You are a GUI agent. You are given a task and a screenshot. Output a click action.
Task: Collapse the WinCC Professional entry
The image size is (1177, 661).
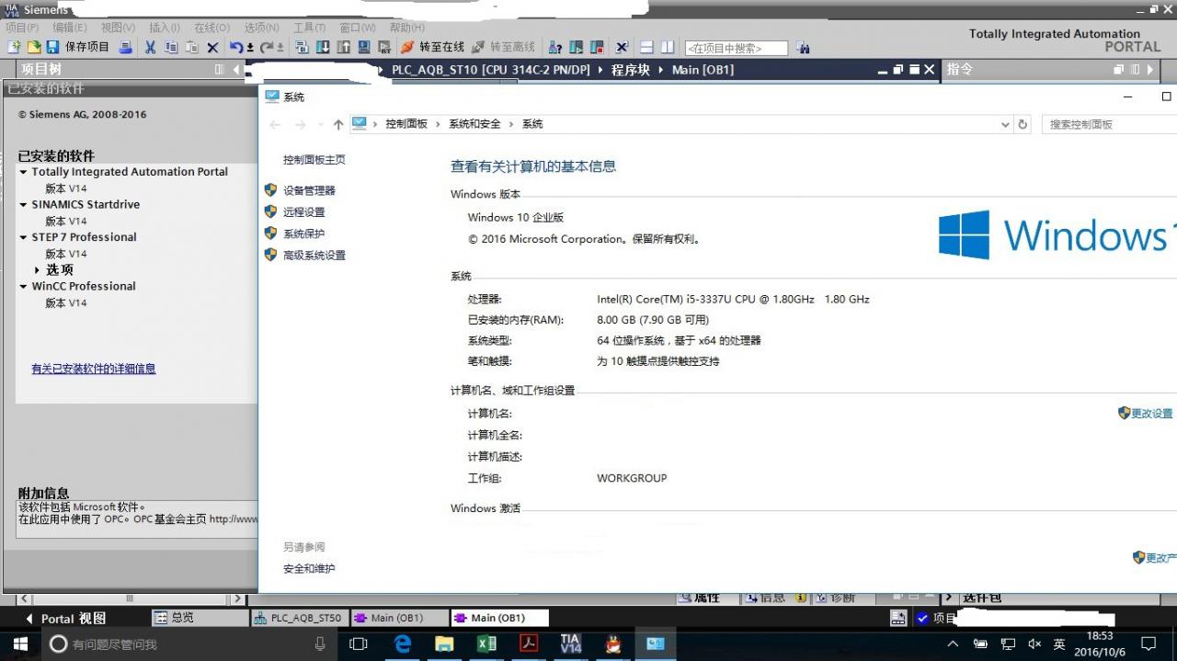coord(24,286)
